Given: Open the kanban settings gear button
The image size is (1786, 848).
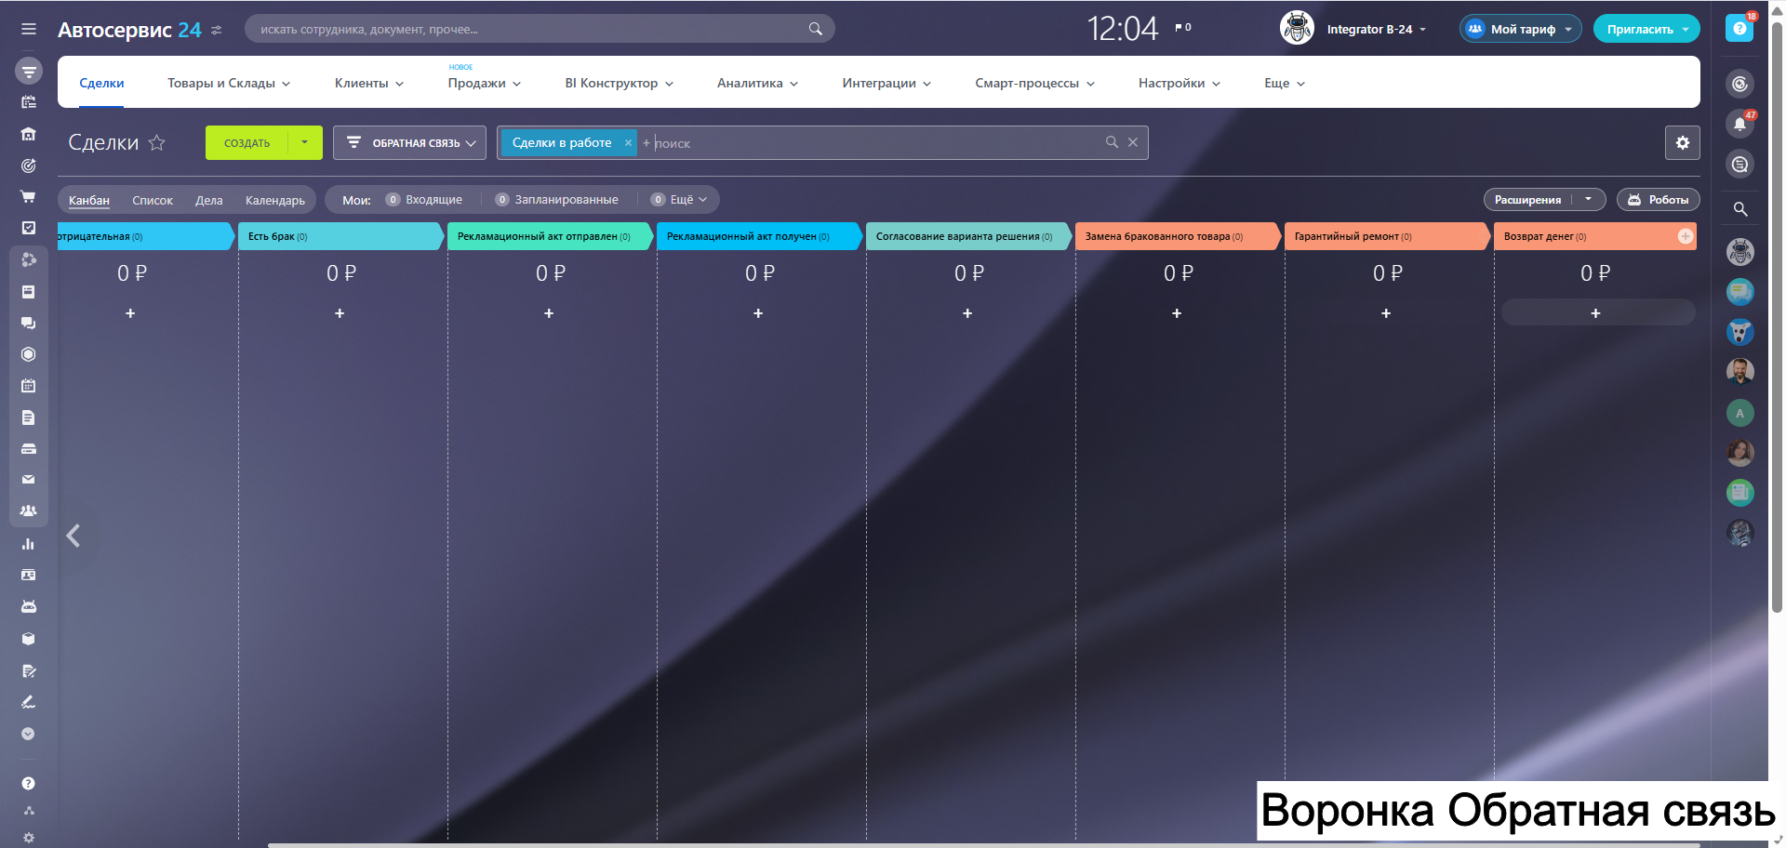Looking at the screenshot, I should tap(1683, 142).
